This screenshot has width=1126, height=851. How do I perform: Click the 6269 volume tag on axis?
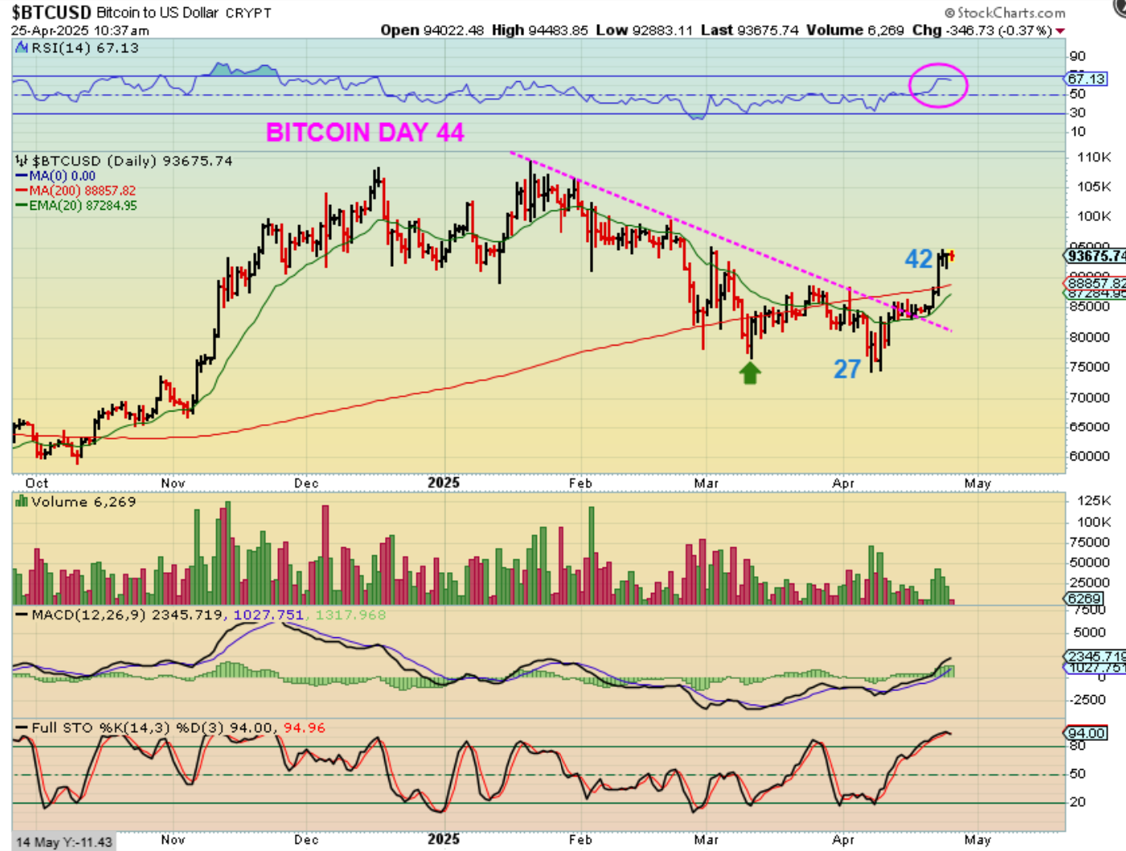1084,599
